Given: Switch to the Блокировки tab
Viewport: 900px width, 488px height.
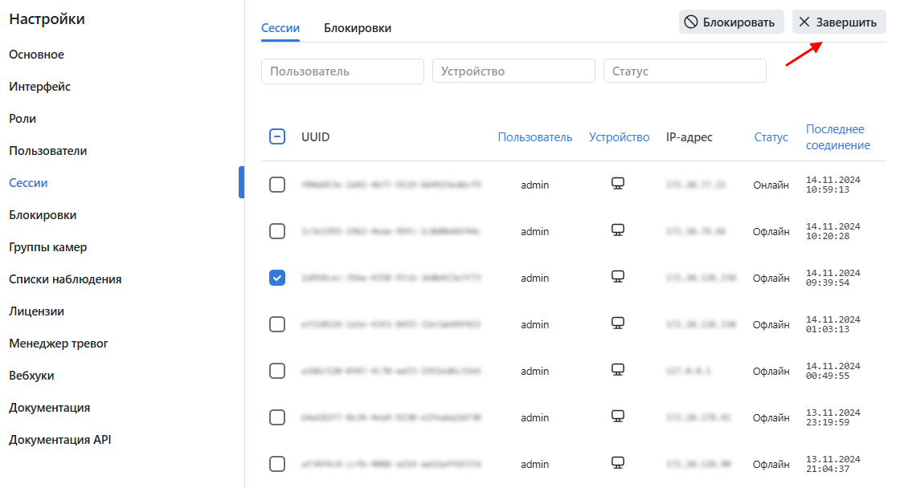Looking at the screenshot, I should click(x=358, y=28).
